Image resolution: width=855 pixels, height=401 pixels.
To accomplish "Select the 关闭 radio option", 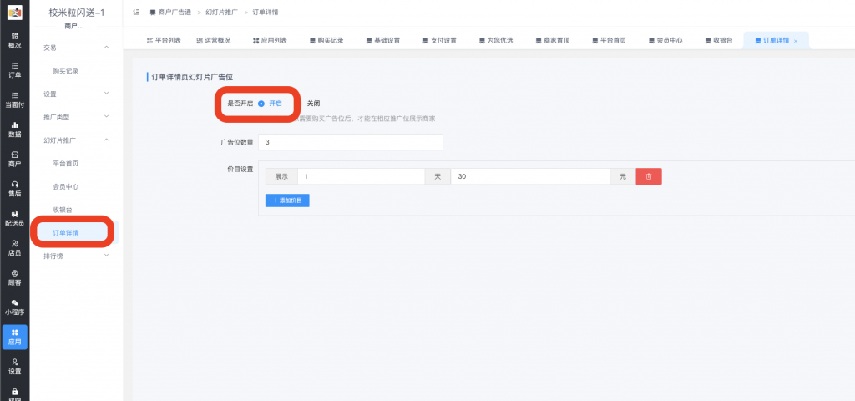I will pos(313,103).
